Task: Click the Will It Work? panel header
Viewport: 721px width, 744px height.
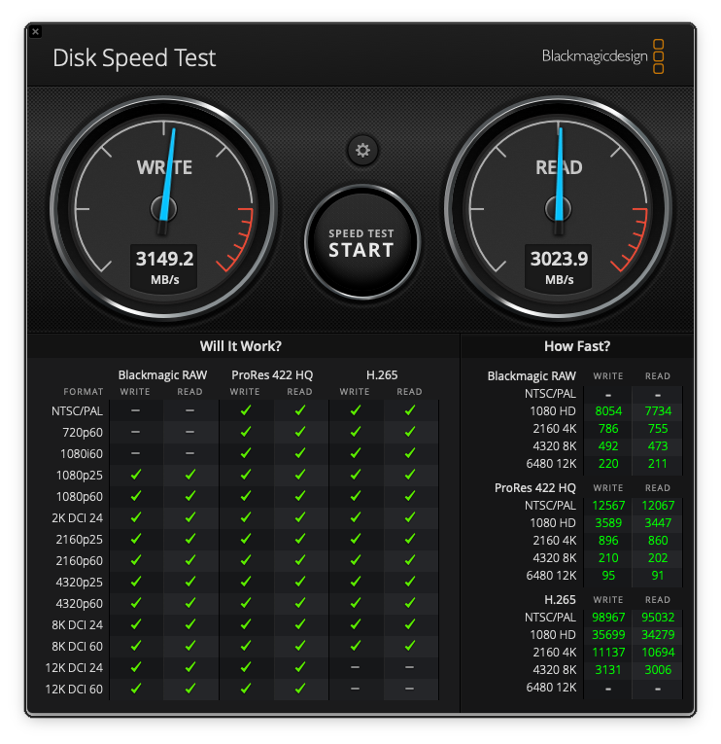Action: pyautogui.click(x=241, y=346)
